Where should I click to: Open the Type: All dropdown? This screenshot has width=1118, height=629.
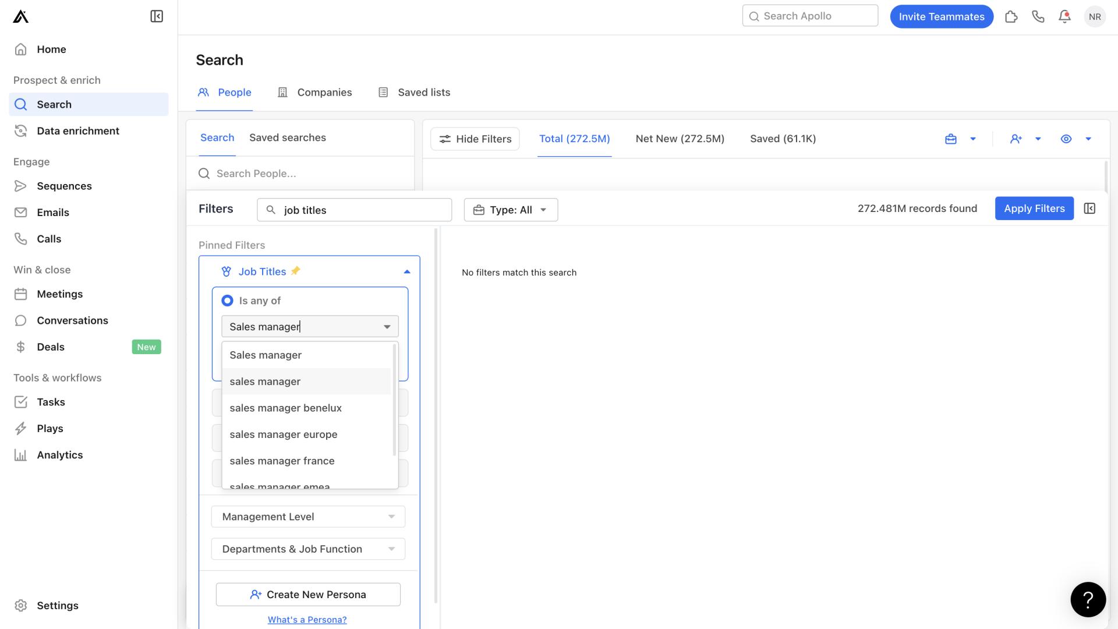coord(511,210)
